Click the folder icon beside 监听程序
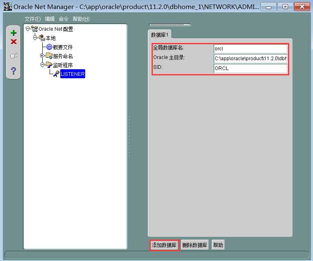 pos(49,64)
